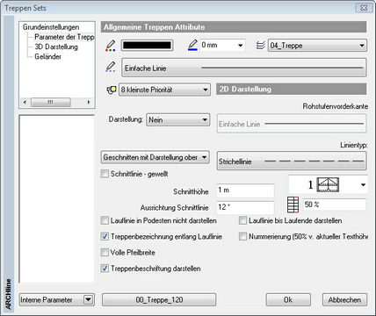Cancel with the Abbrechen button
Screen dimensions: 376x316
pyautogui.click(x=344, y=300)
